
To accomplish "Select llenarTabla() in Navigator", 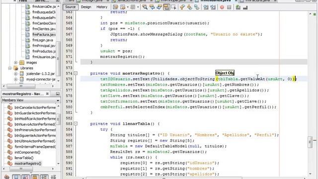I will [24, 158].
